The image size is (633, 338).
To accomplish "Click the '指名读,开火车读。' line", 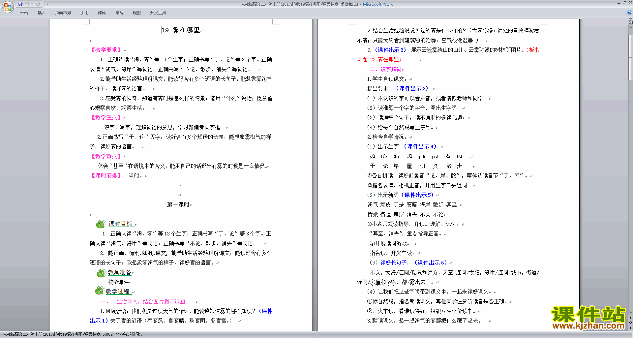I will pyautogui.click(x=393, y=253).
